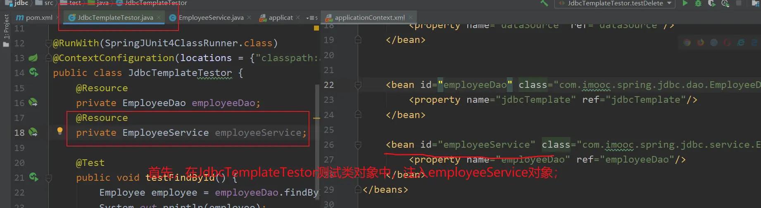Click the @Test annotation on line 20
The image size is (761, 208).
90,163
